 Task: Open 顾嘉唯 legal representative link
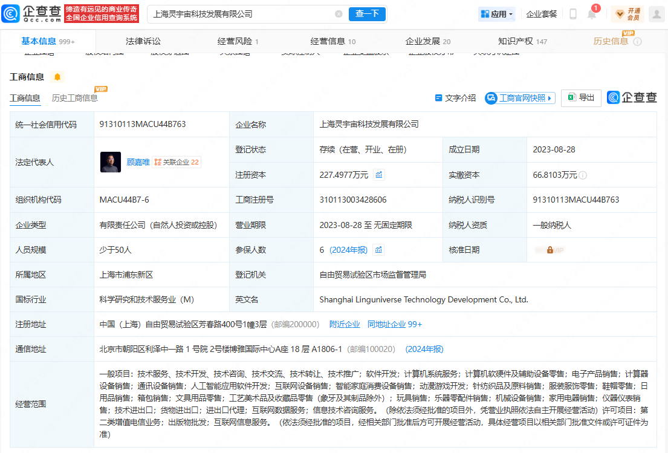[x=138, y=162]
